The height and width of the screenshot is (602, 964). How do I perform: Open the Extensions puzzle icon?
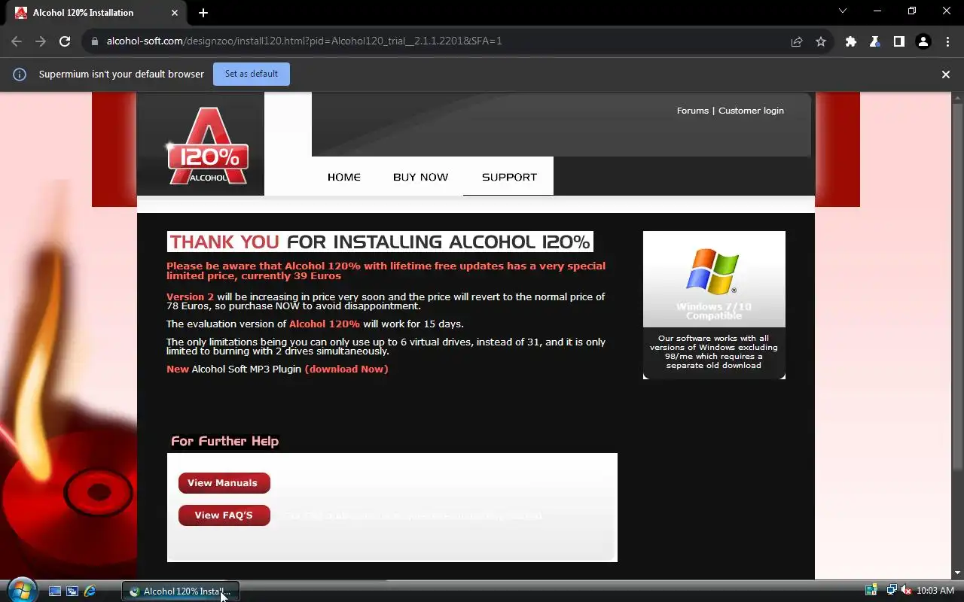(x=851, y=41)
